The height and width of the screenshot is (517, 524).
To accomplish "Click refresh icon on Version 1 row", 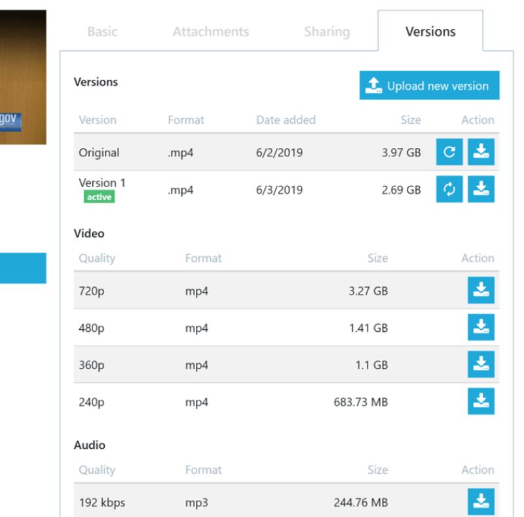I will (x=449, y=189).
